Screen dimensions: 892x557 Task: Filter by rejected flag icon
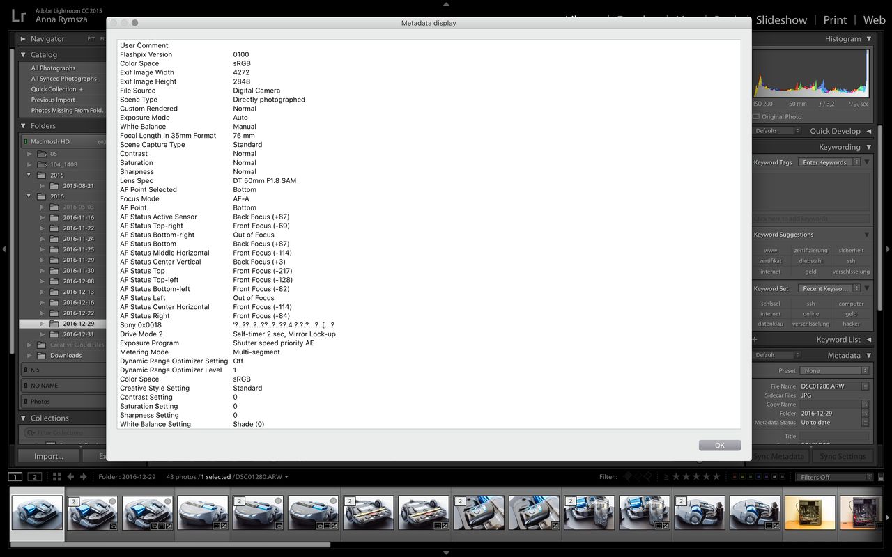point(647,477)
